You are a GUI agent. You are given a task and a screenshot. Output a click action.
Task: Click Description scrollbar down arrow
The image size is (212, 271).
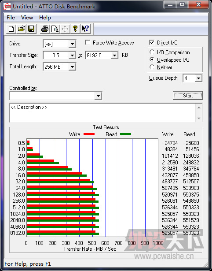pyautogui.click(x=199, y=119)
